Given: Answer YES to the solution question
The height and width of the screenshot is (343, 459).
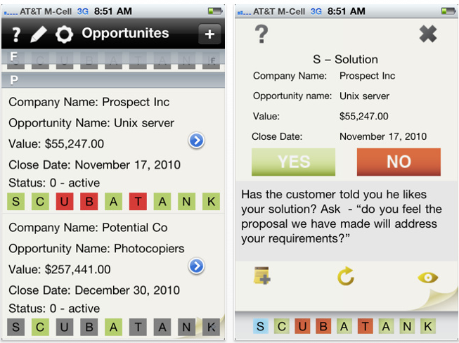Looking at the screenshot, I should point(293,162).
